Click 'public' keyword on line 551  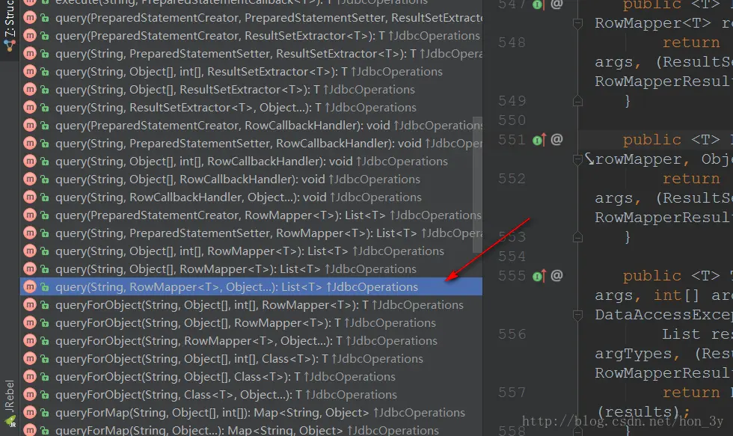click(x=651, y=140)
